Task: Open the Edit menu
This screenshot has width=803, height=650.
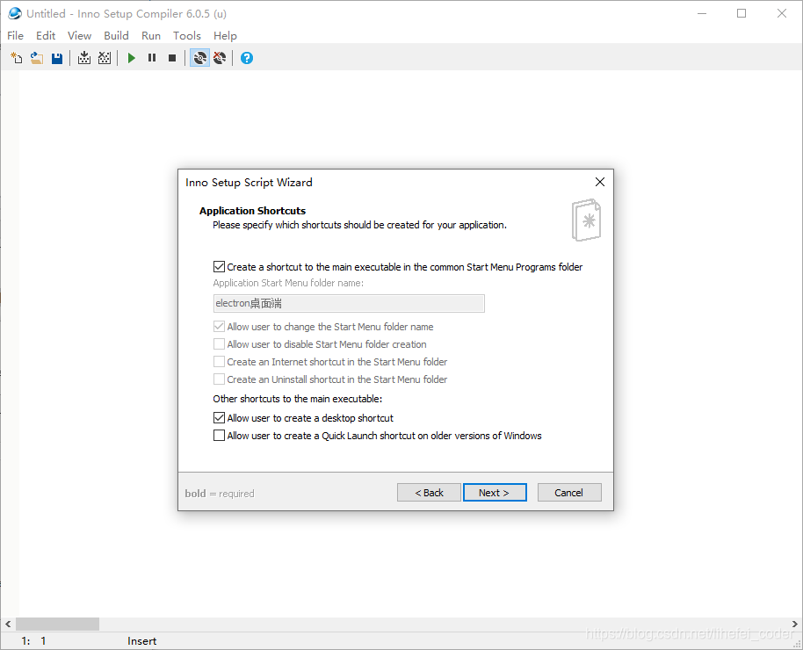Action: coord(46,35)
